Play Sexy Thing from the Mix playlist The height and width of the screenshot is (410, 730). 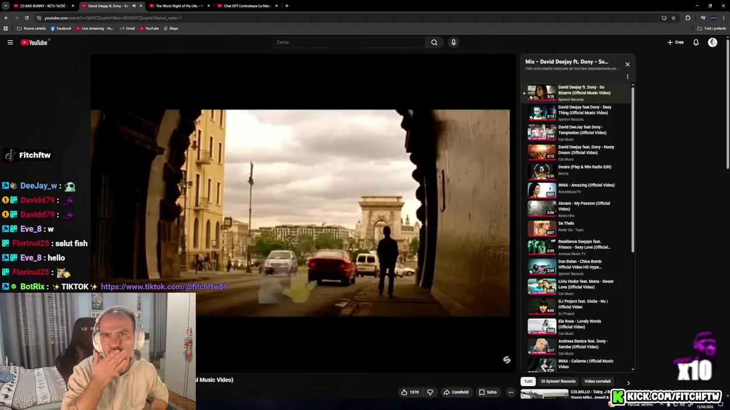576,113
